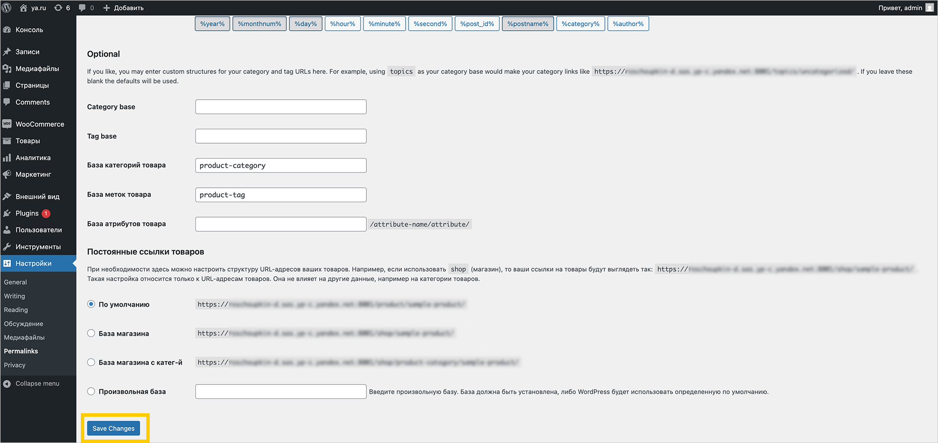Click the comments bubble icon in admin bar

point(82,7)
